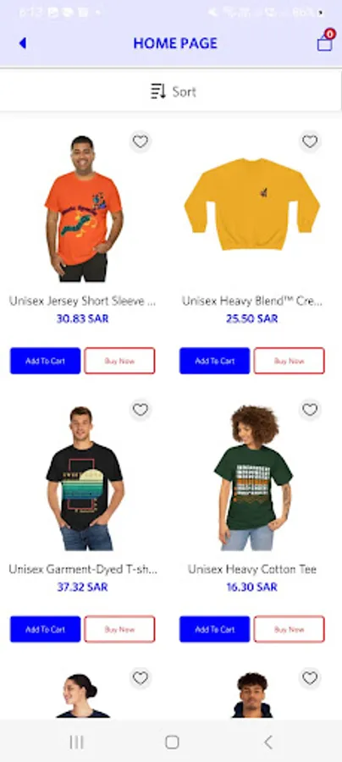Tap heart icon on bottom-left partially visible product
This screenshot has height=762, width=342.
pos(141,678)
